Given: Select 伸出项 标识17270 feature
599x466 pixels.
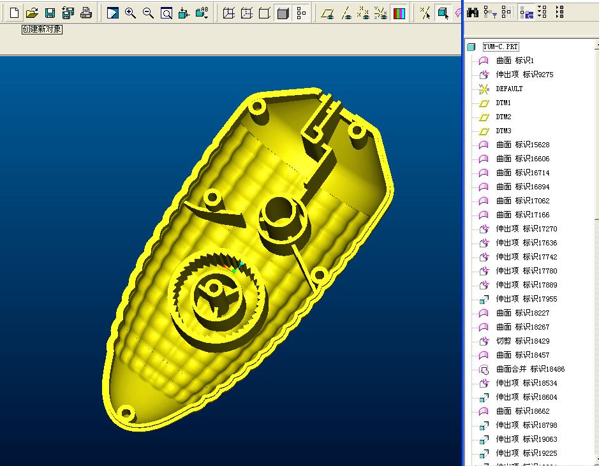Looking at the screenshot, I should coord(526,229).
